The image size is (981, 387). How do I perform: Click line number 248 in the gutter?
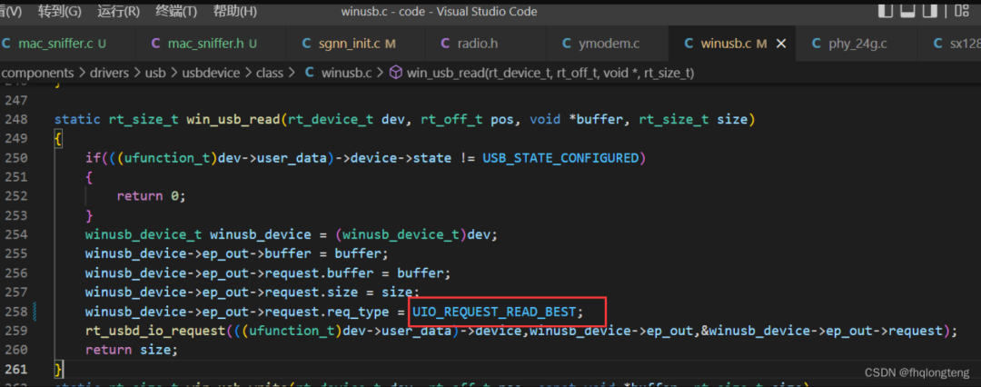[15, 119]
